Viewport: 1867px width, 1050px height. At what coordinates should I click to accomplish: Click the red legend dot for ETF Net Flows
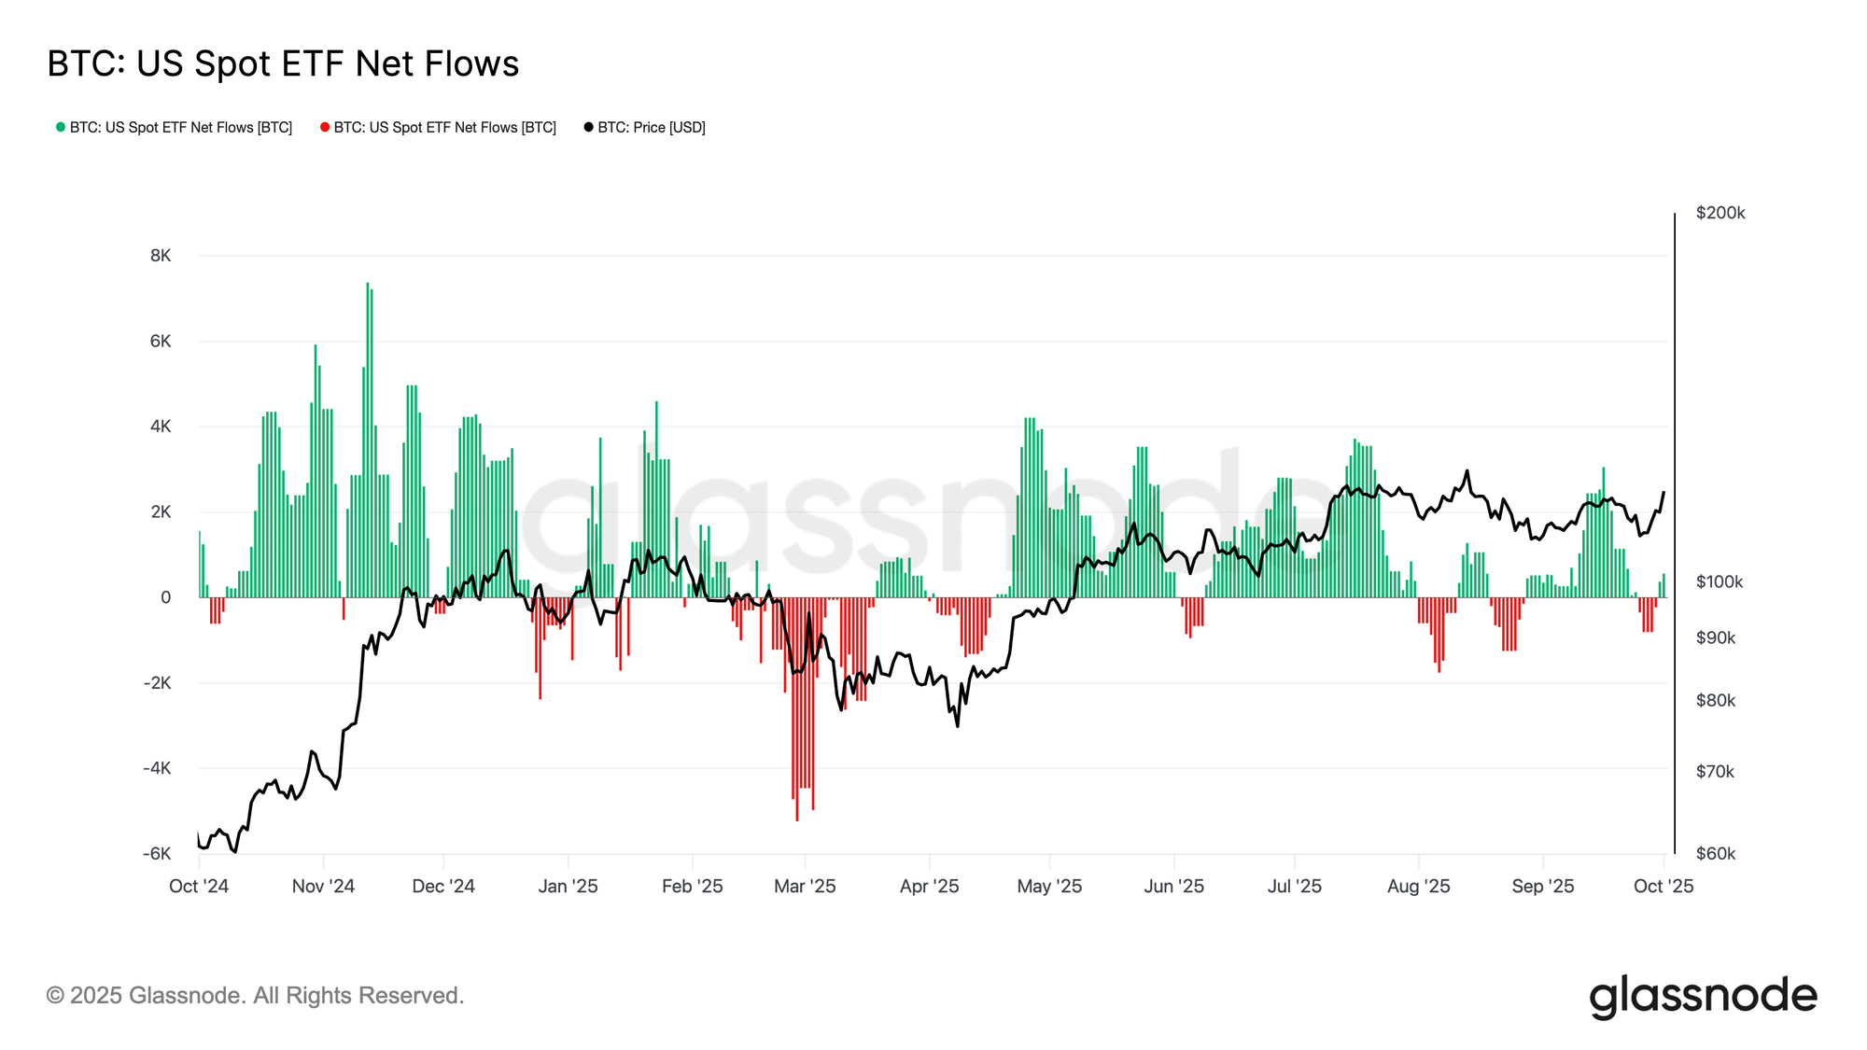325,127
